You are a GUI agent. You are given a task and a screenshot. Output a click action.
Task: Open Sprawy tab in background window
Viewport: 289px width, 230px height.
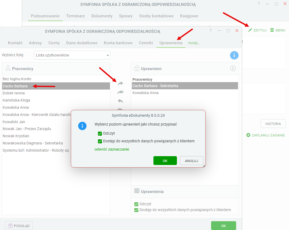(126, 16)
